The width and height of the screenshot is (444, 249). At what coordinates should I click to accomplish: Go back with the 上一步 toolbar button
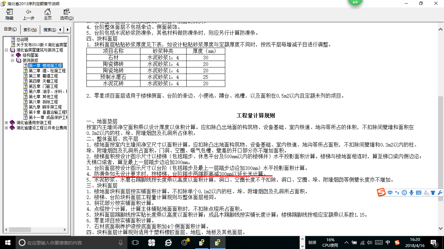(x=29, y=15)
